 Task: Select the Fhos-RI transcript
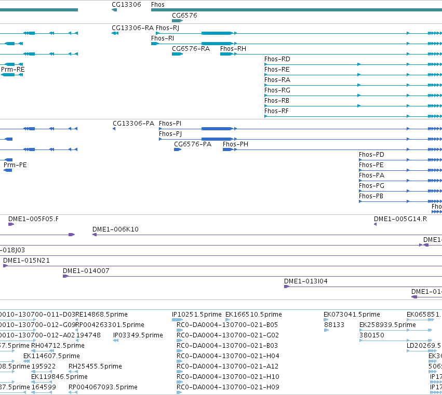(297, 44)
